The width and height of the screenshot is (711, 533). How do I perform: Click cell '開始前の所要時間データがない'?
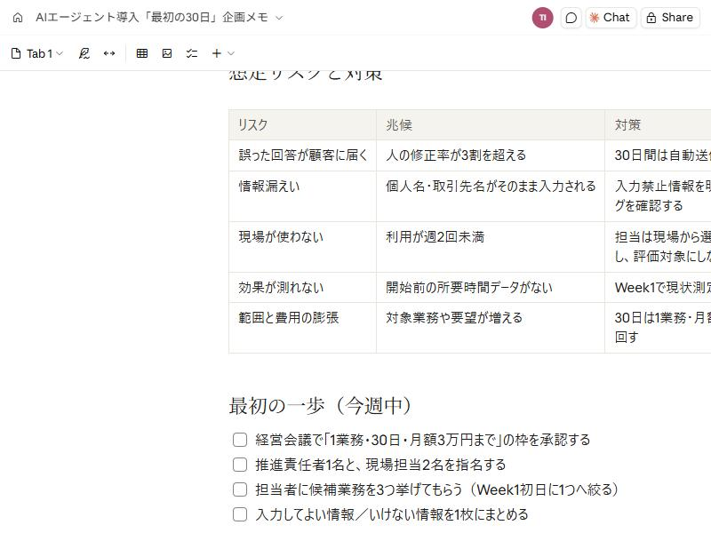[491, 287]
